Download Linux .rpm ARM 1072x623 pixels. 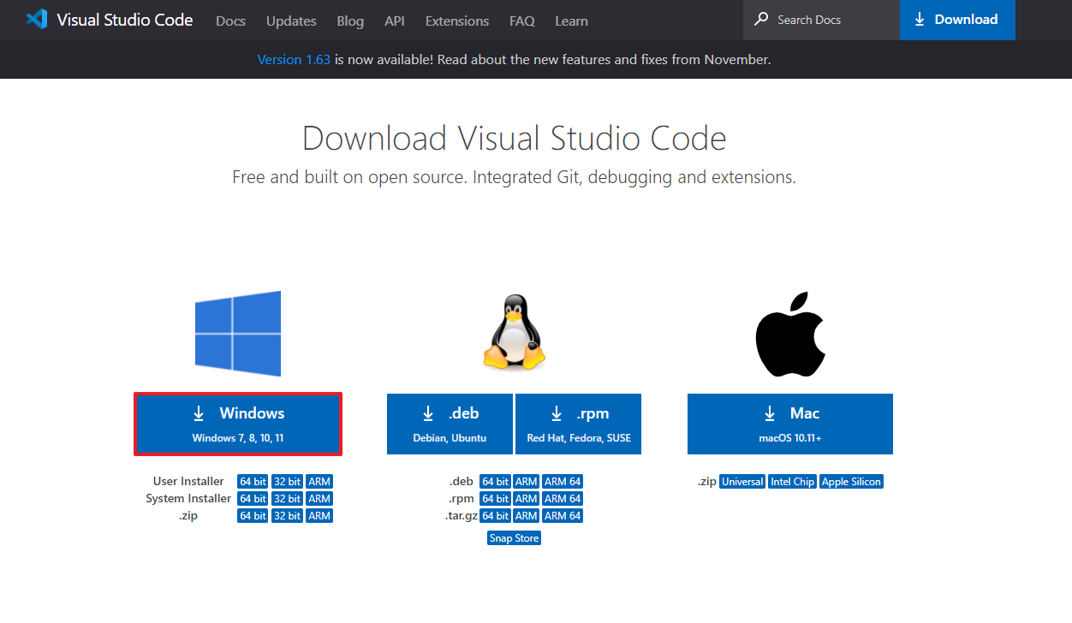[527, 499]
